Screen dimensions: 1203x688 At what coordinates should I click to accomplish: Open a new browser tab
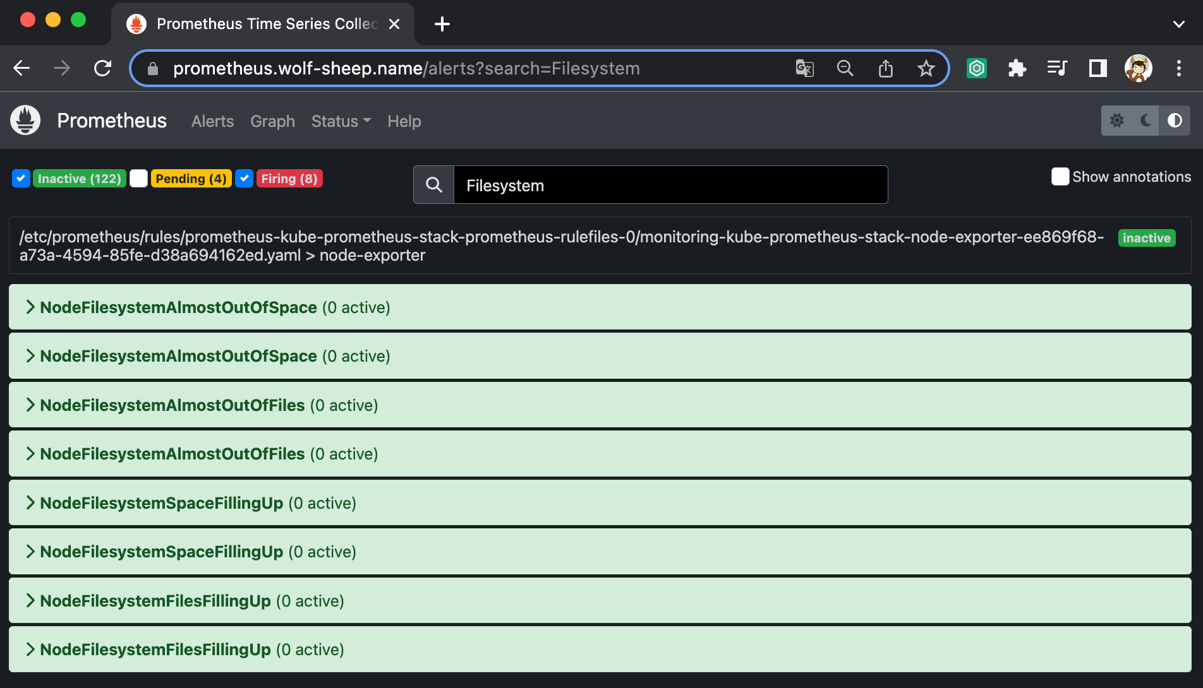pos(442,24)
